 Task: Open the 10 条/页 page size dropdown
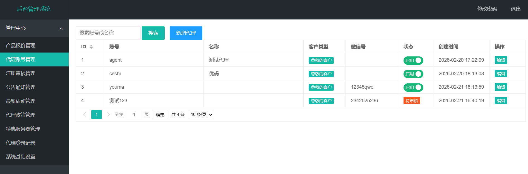pyautogui.click(x=201, y=115)
